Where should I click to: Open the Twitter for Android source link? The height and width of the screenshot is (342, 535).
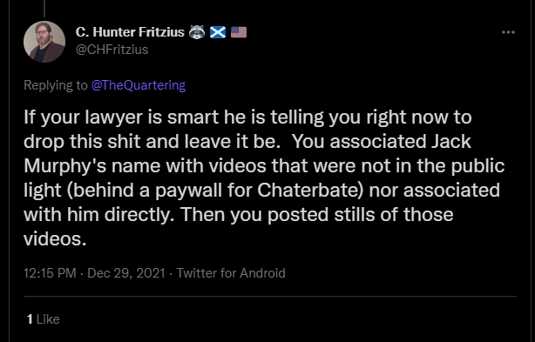point(231,273)
